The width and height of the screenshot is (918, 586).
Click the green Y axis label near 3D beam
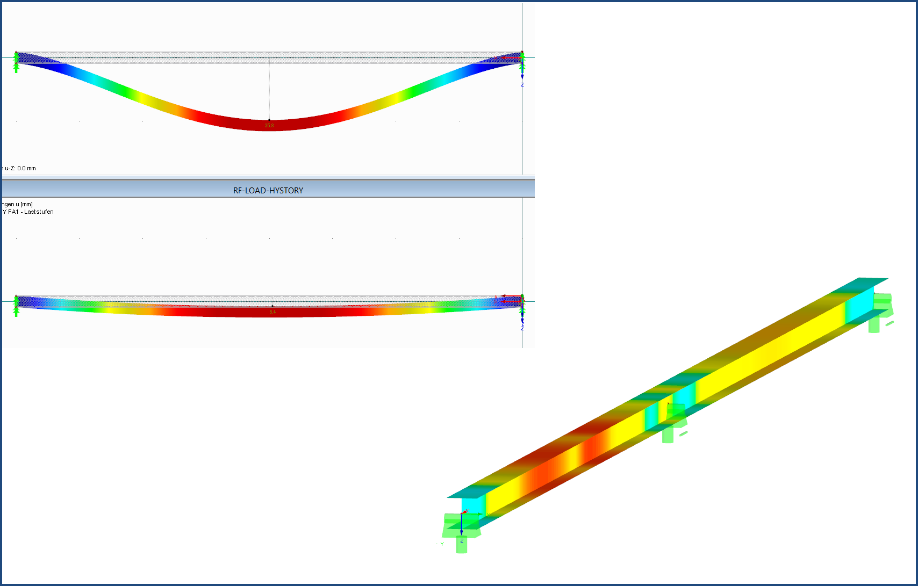(x=442, y=544)
